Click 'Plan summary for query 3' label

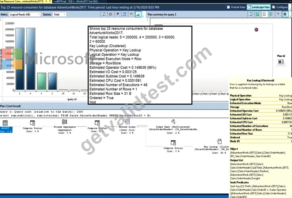(162, 14)
